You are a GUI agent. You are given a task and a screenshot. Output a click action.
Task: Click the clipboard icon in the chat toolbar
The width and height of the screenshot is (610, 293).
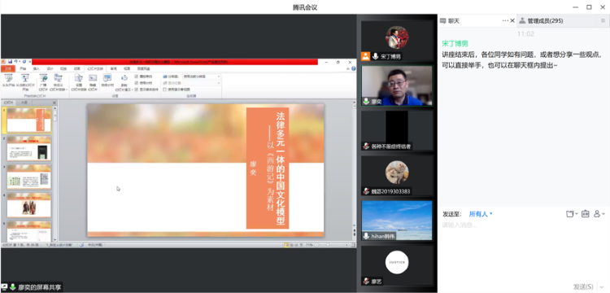click(x=585, y=213)
